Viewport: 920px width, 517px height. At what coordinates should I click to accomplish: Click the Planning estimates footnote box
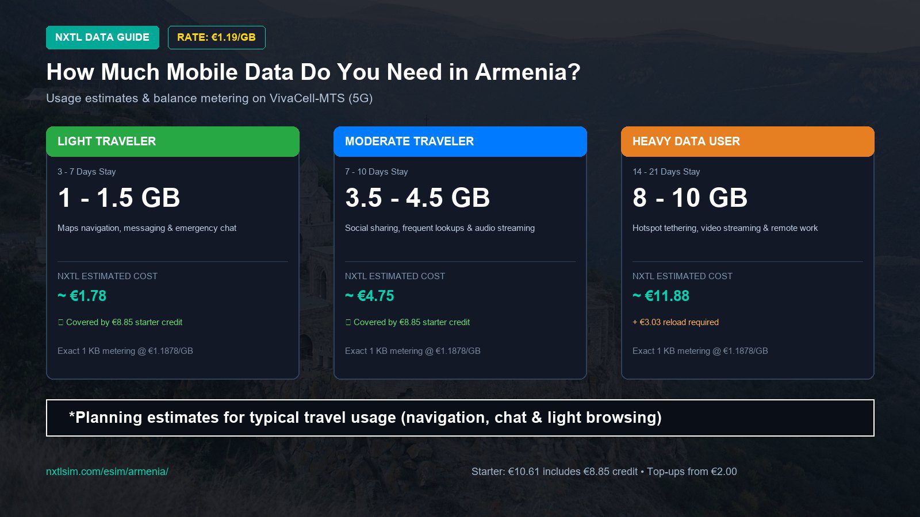(x=460, y=418)
